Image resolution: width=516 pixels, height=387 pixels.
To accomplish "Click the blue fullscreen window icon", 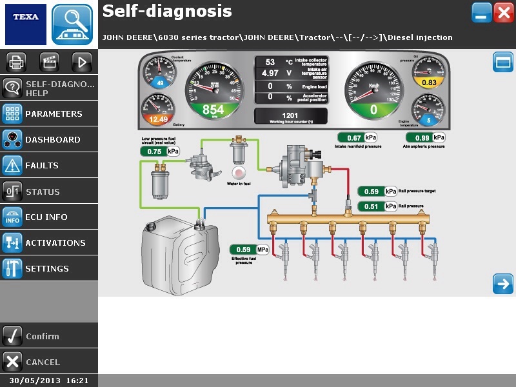I will tap(502, 63).
